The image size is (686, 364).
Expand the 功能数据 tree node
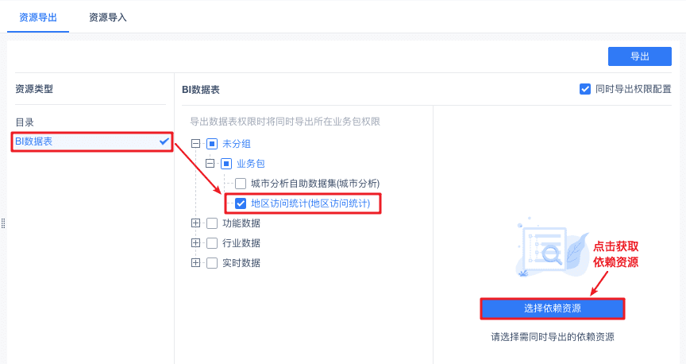[x=196, y=223]
